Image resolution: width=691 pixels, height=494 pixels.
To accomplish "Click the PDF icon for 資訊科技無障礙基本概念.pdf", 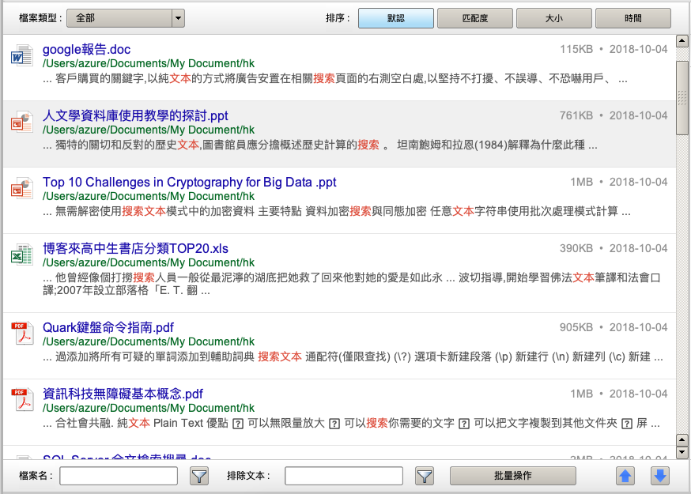I will (x=21, y=401).
